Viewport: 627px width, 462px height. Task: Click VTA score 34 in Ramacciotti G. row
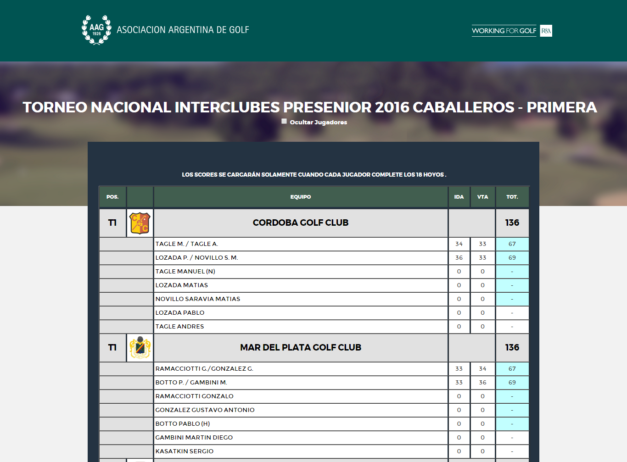[x=482, y=369]
